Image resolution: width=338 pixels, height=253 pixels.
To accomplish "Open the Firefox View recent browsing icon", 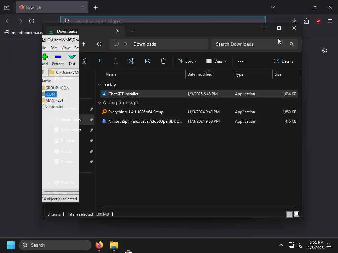I will [7, 7].
